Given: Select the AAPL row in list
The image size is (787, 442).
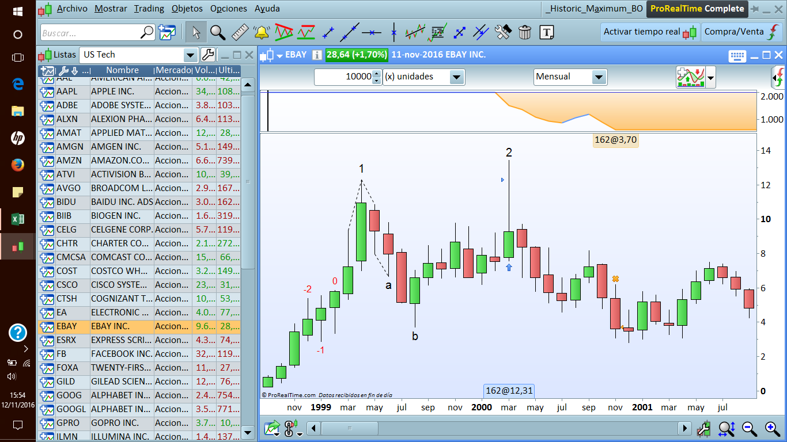Looking at the screenshot, I should coord(139,92).
